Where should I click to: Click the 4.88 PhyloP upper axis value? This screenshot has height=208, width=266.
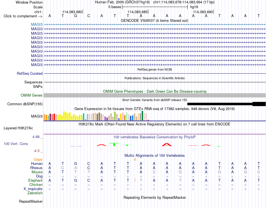(x=36, y=137)
